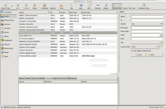
Task: Select row Caregiver, Teresa Mary
Action: [68, 21]
